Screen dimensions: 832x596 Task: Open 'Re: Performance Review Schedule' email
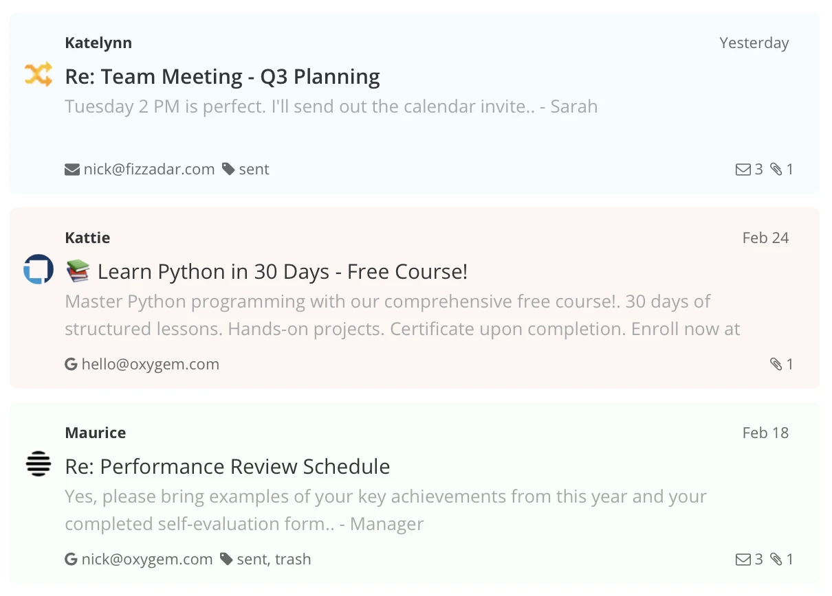point(228,467)
